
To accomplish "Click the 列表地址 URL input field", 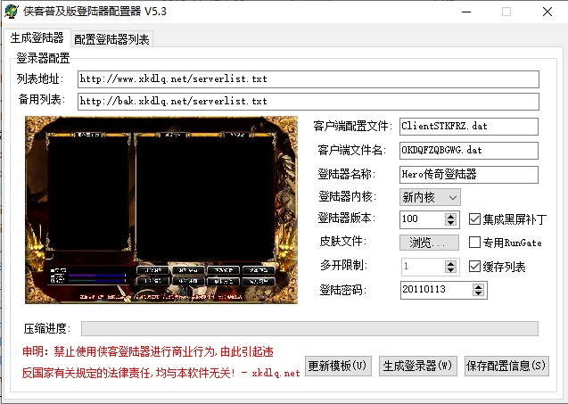I will coord(308,79).
